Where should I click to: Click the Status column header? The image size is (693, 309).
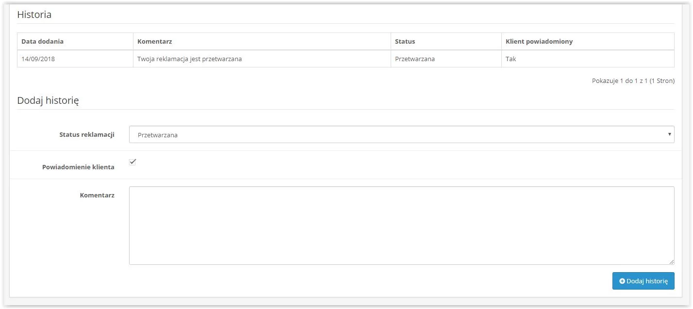pos(405,41)
